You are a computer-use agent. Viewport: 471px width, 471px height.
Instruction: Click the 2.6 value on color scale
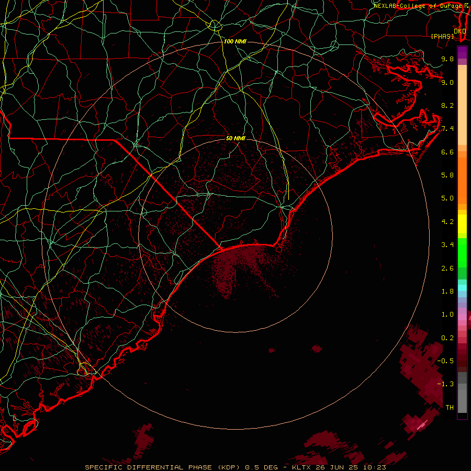click(447, 268)
